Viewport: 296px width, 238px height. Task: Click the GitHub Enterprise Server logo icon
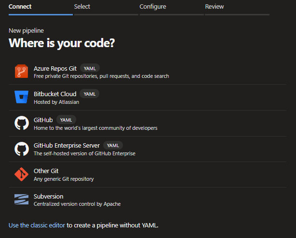coord(22,149)
